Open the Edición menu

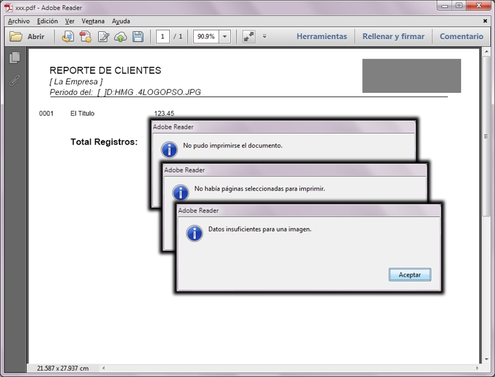pyautogui.click(x=47, y=21)
